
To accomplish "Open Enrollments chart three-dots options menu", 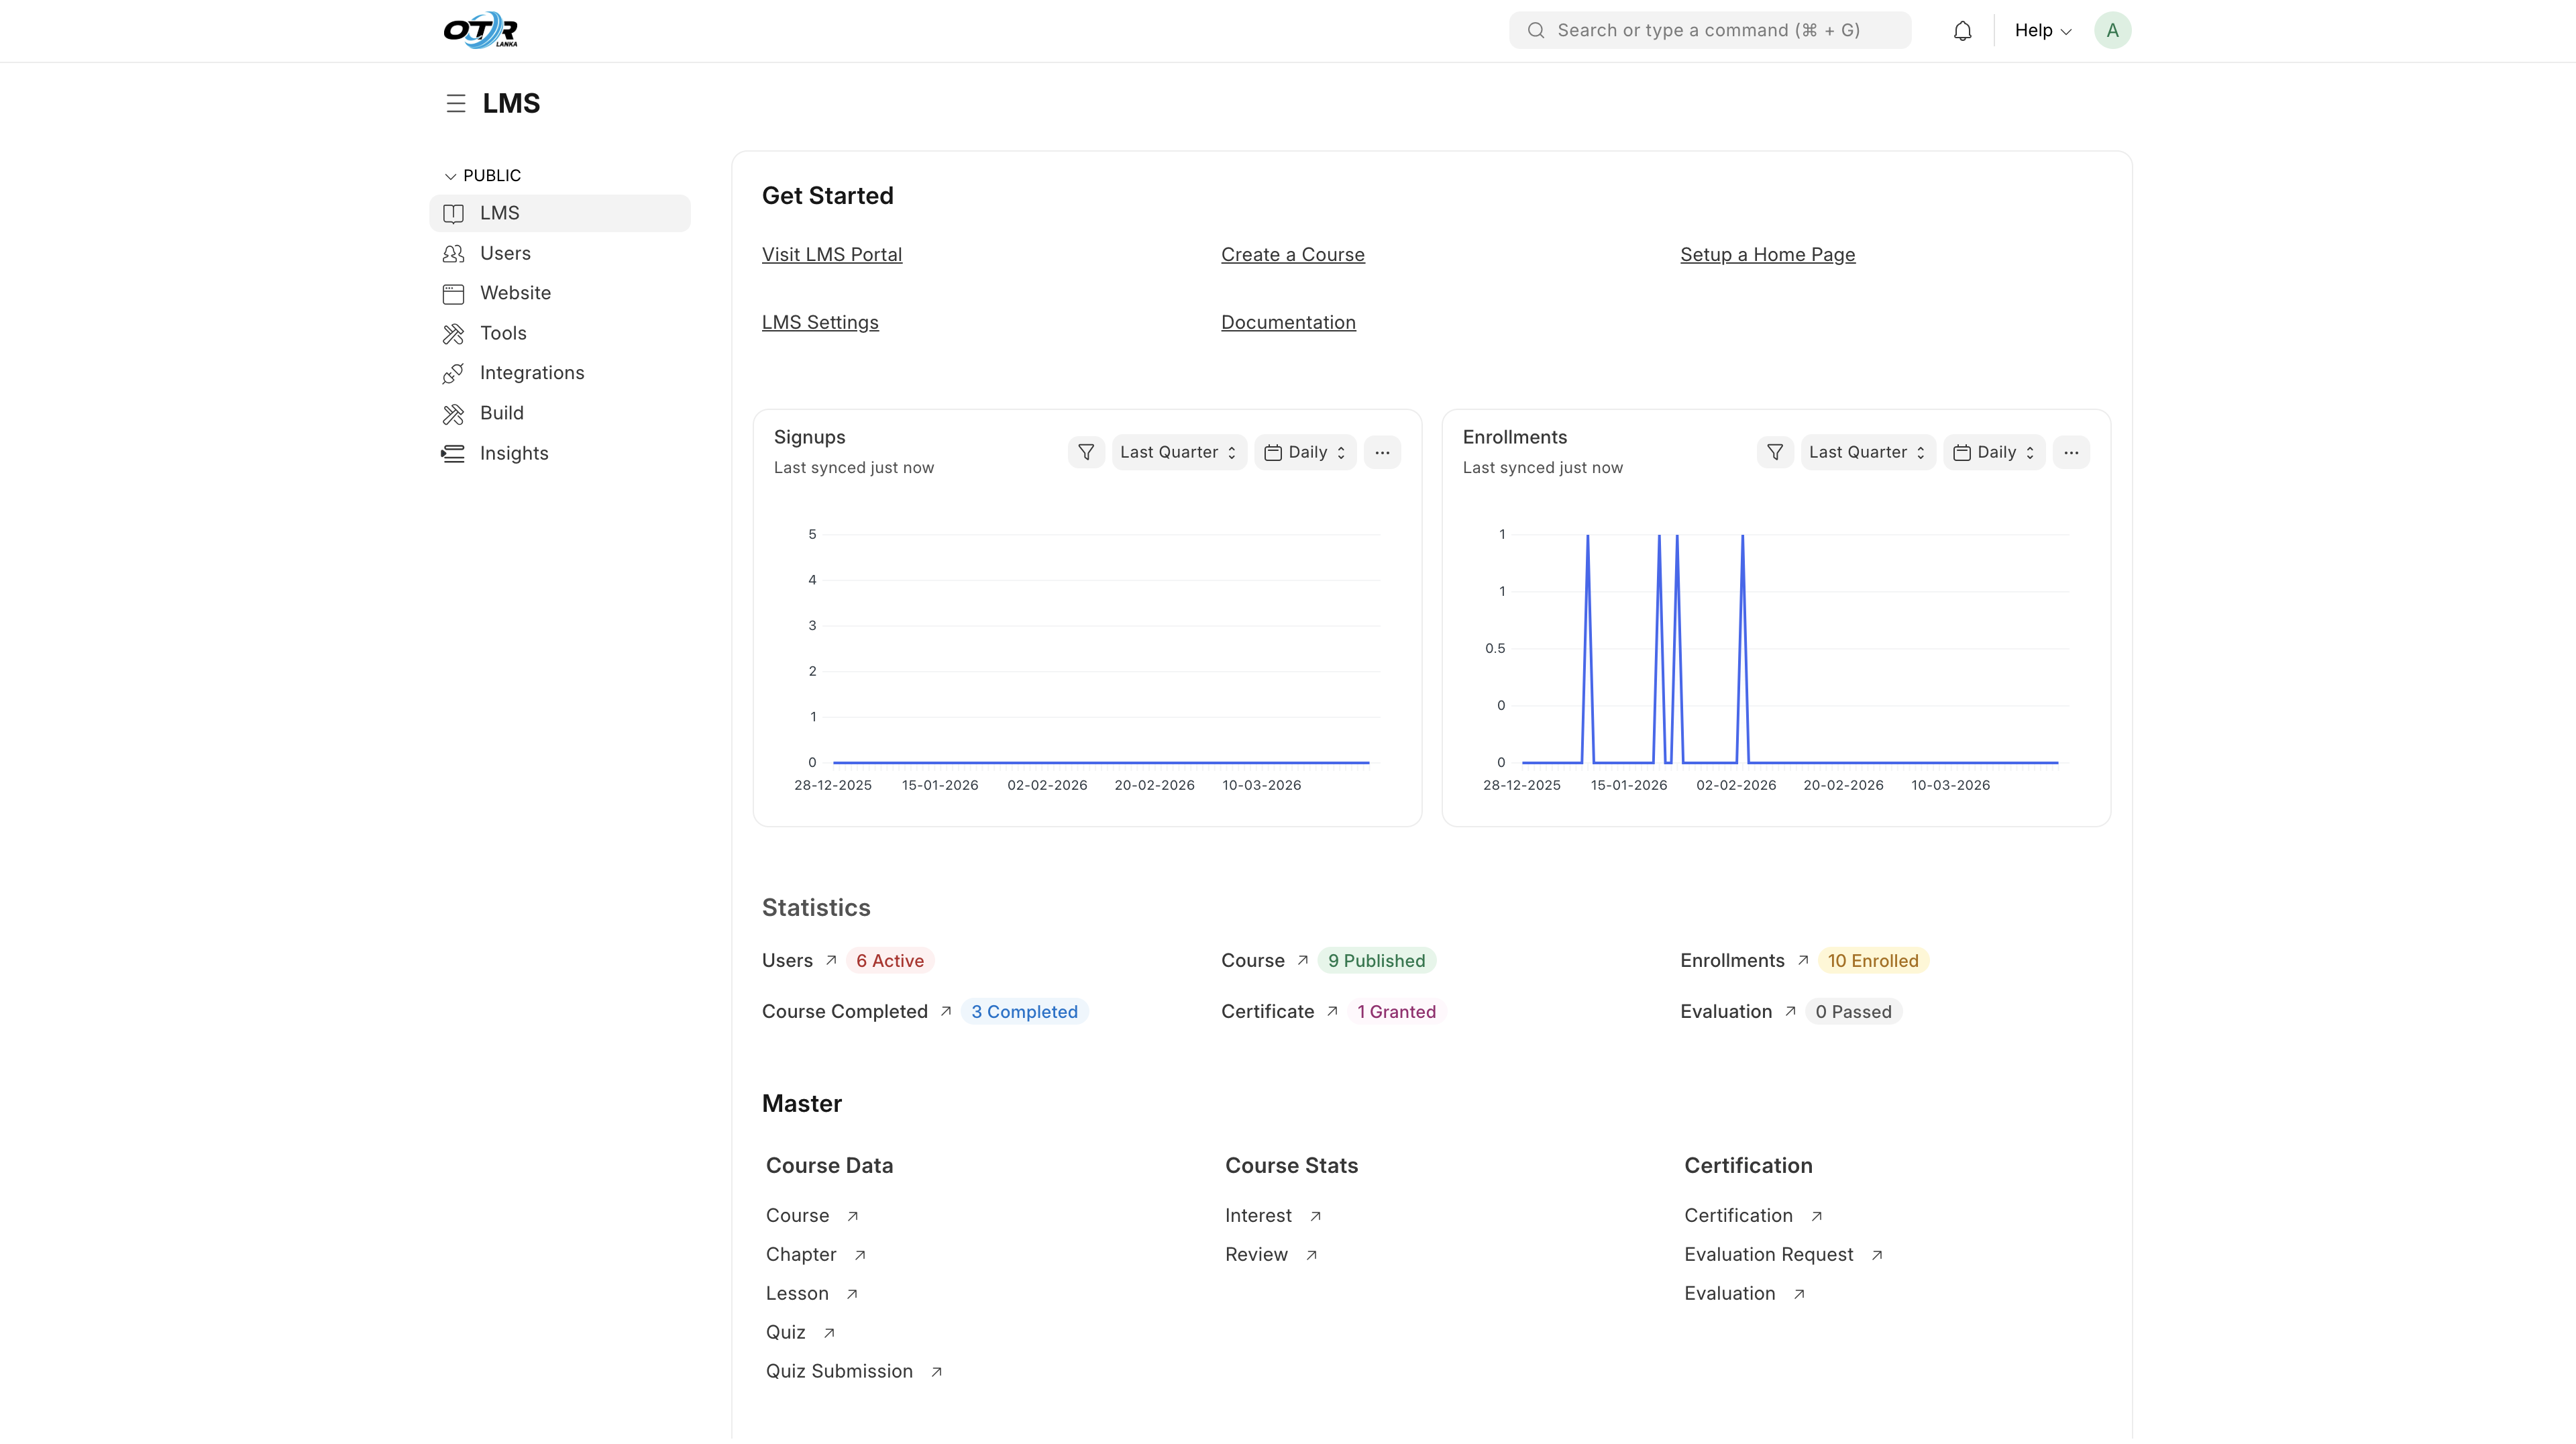I will coord(2071,452).
